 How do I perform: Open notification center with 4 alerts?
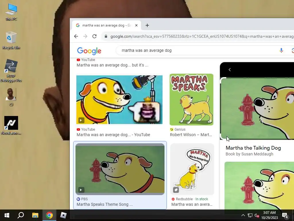(285, 215)
